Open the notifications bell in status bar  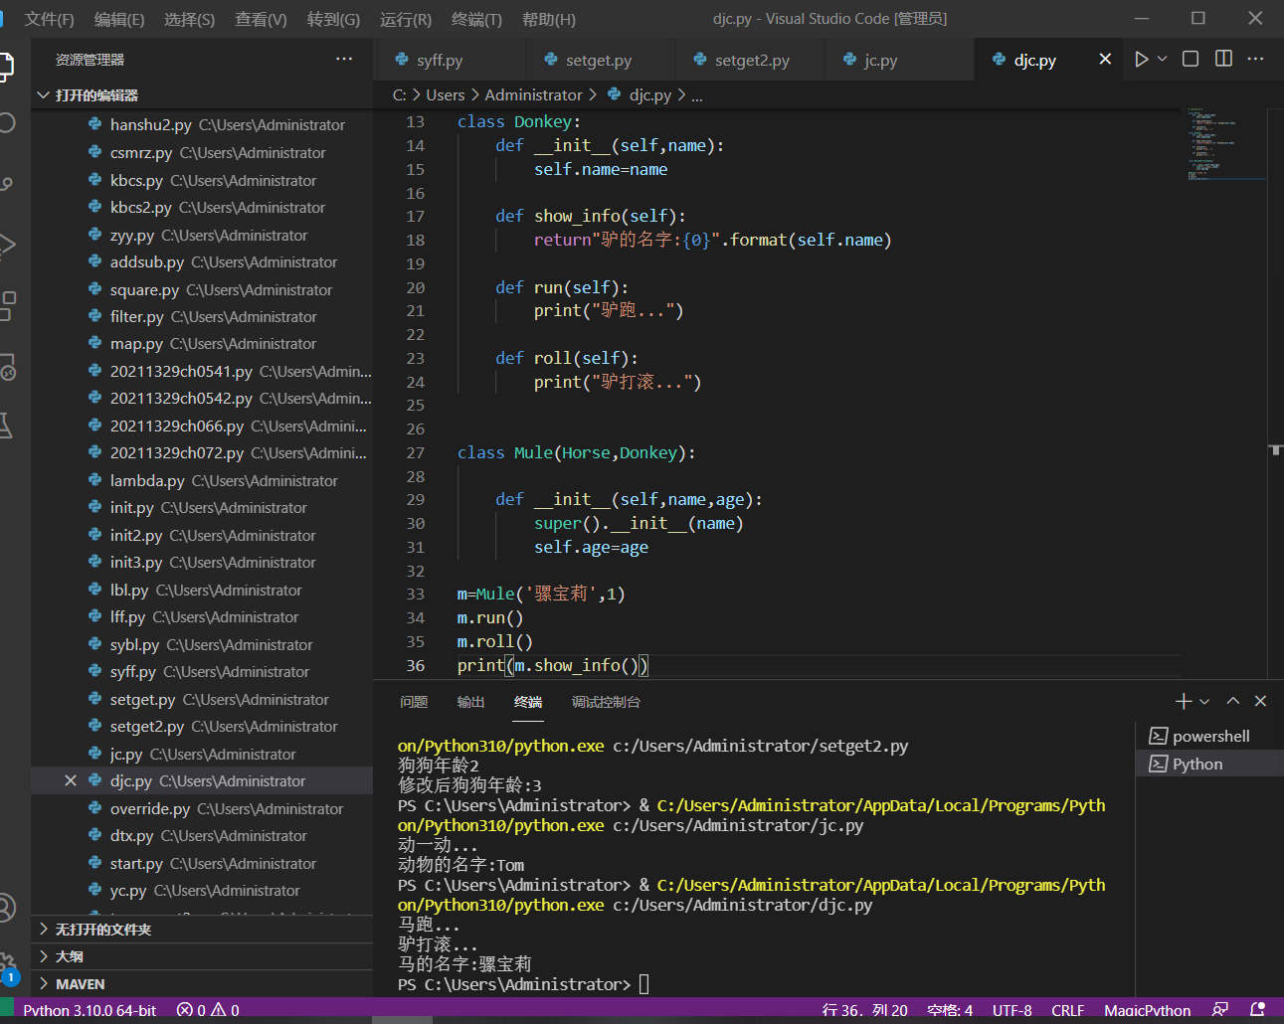[1257, 1010]
